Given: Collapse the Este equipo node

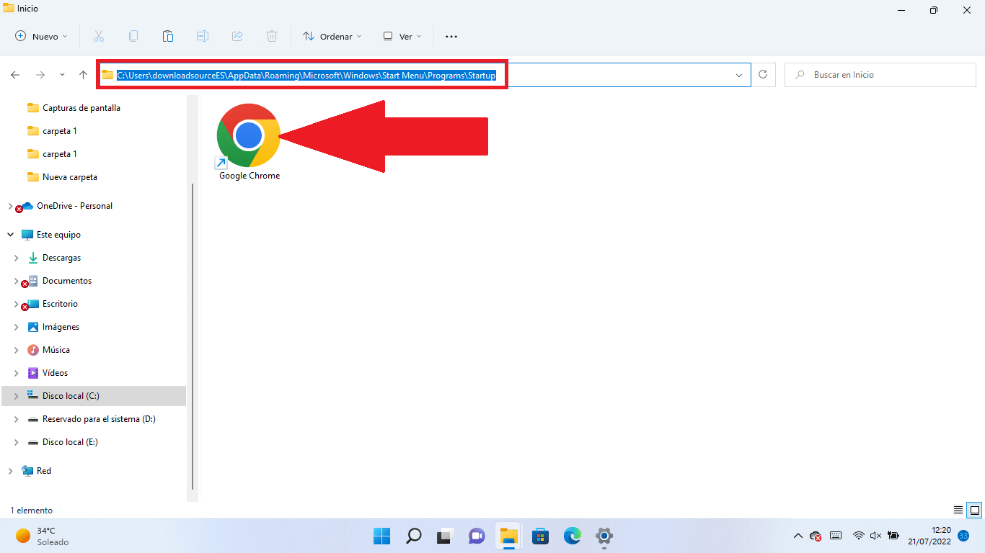Looking at the screenshot, I should (x=10, y=235).
